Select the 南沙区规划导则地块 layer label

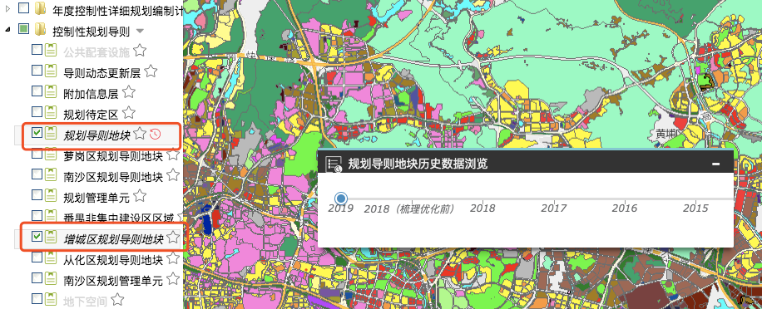coord(113,177)
